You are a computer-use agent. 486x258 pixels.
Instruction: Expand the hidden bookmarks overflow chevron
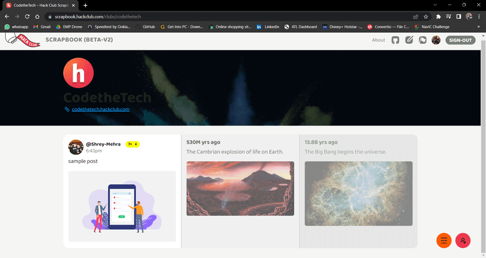pos(478,27)
